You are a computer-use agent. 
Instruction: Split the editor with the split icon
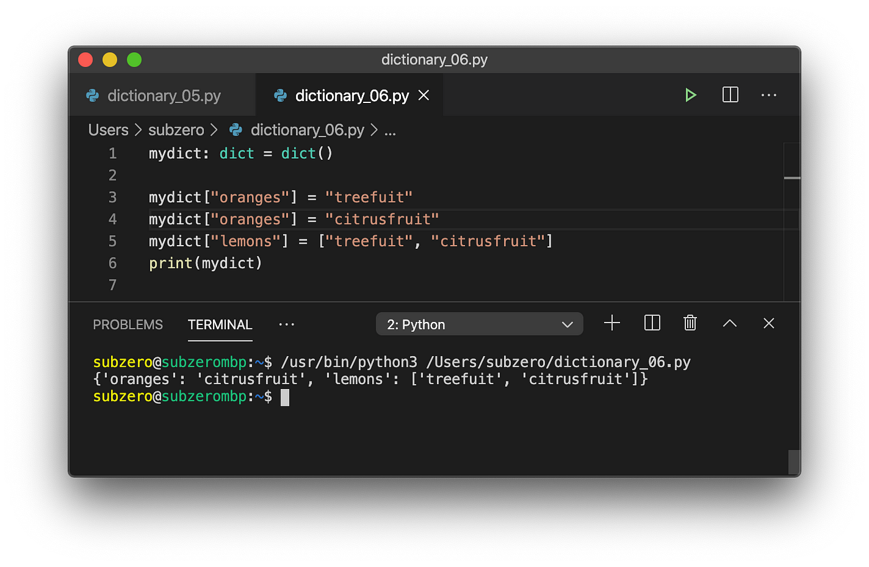point(731,95)
